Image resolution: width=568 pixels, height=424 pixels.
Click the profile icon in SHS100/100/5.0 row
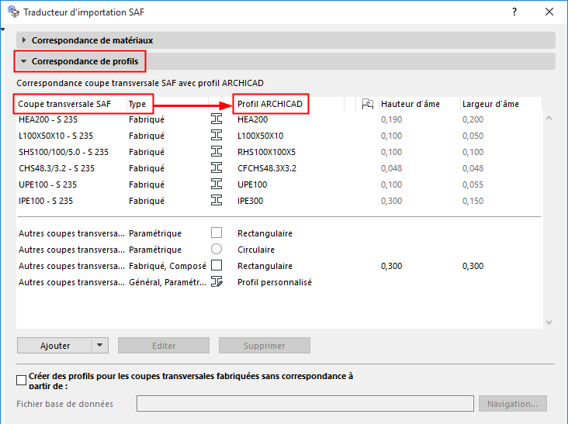pos(216,152)
